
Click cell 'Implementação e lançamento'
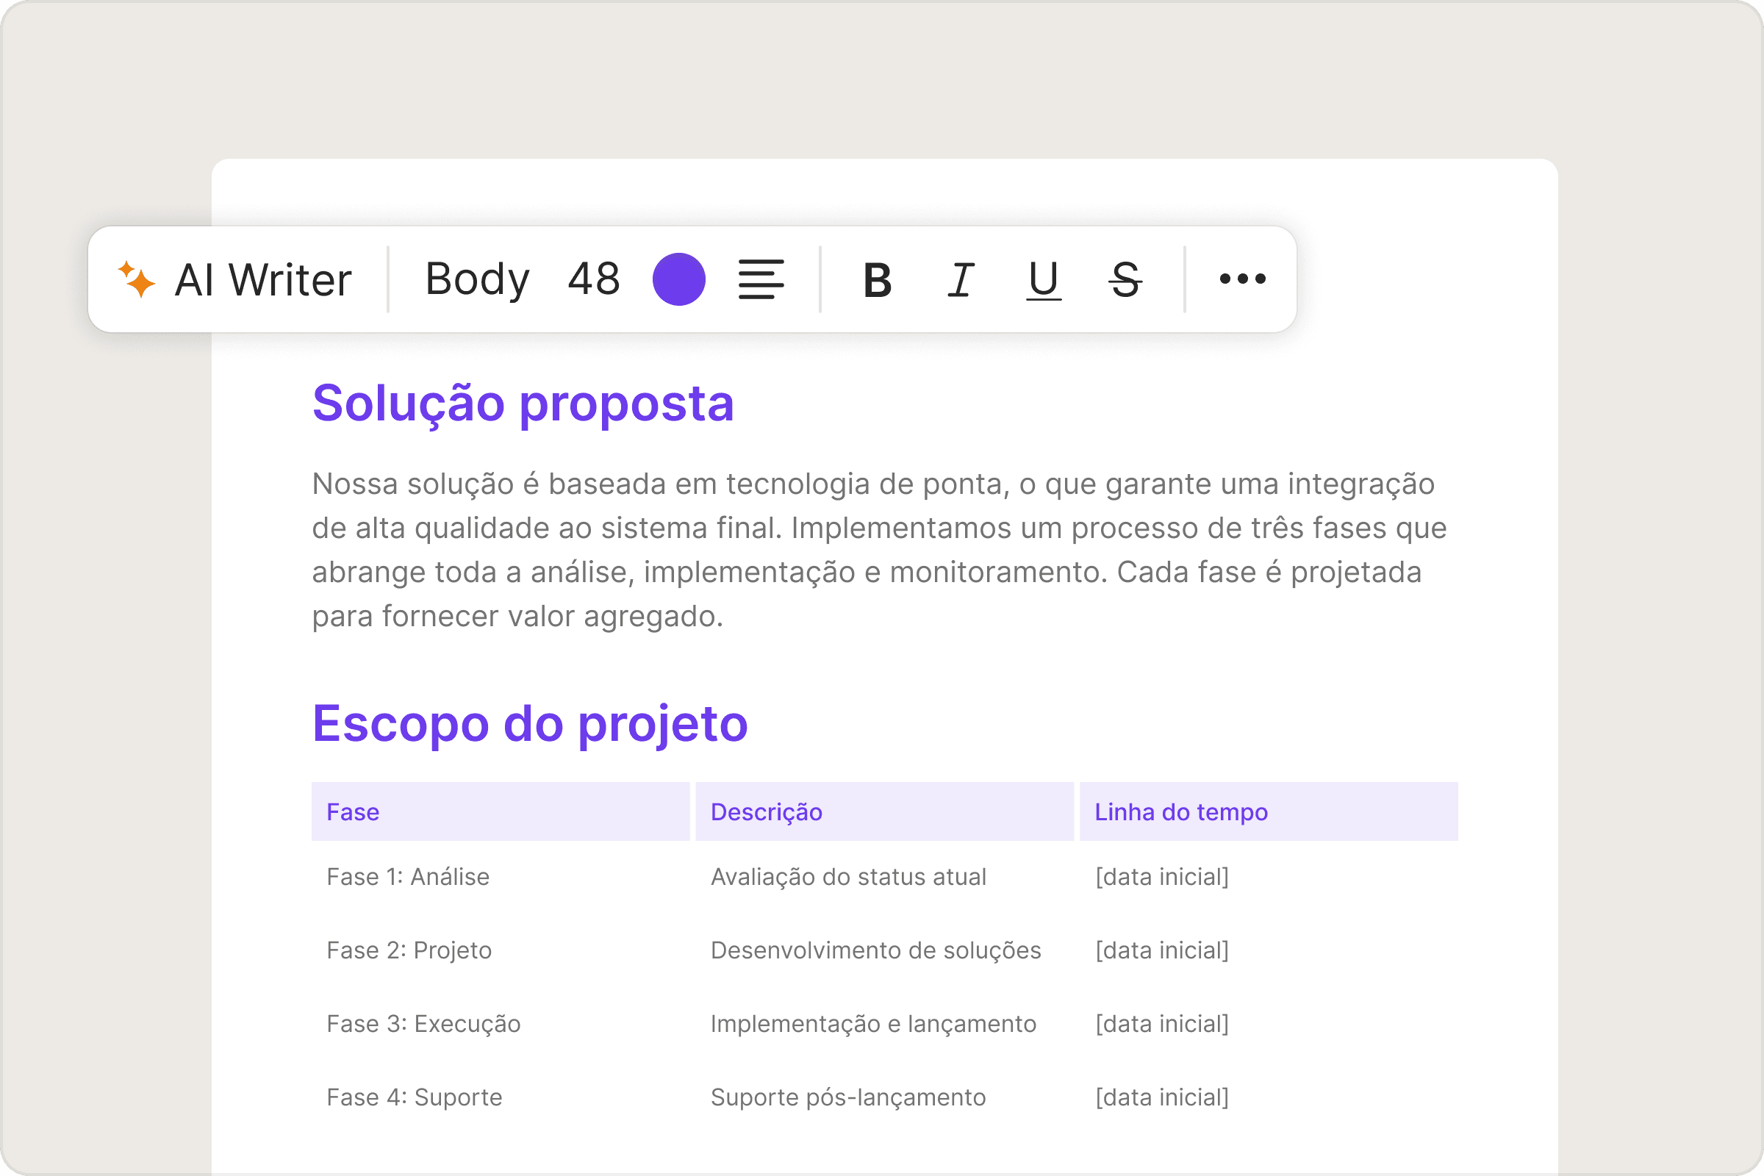(873, 1024)
